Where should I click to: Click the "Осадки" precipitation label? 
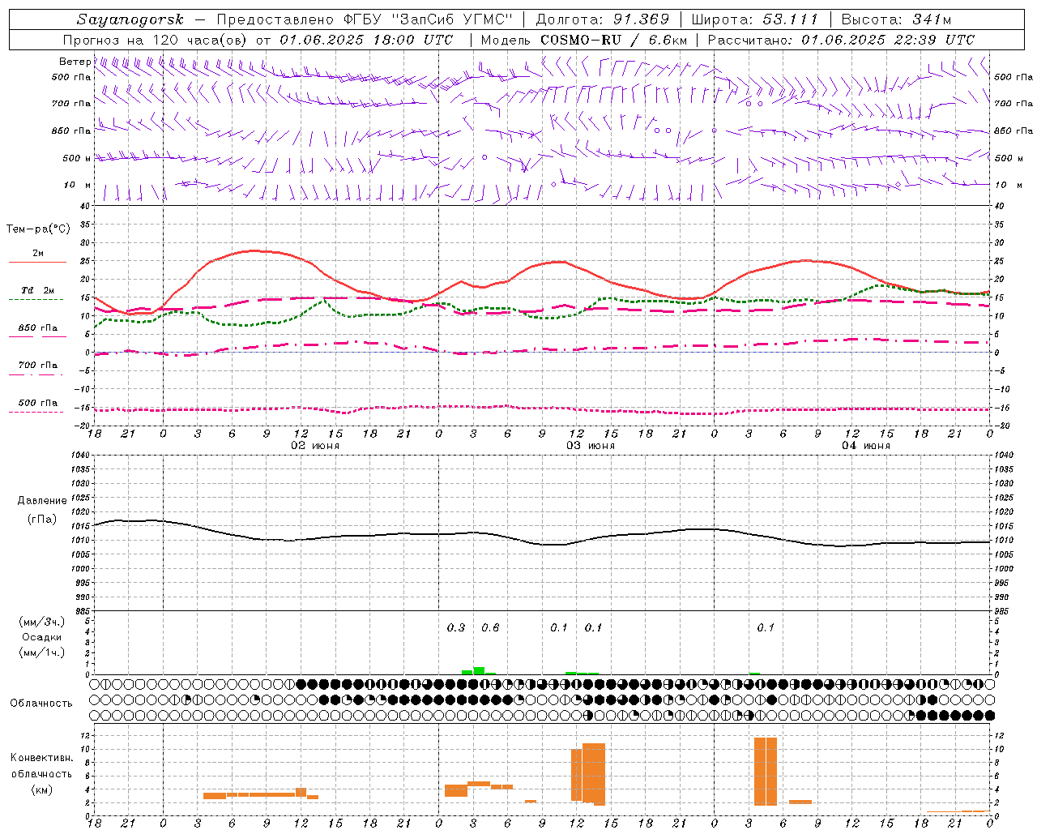tap(42, 637)
